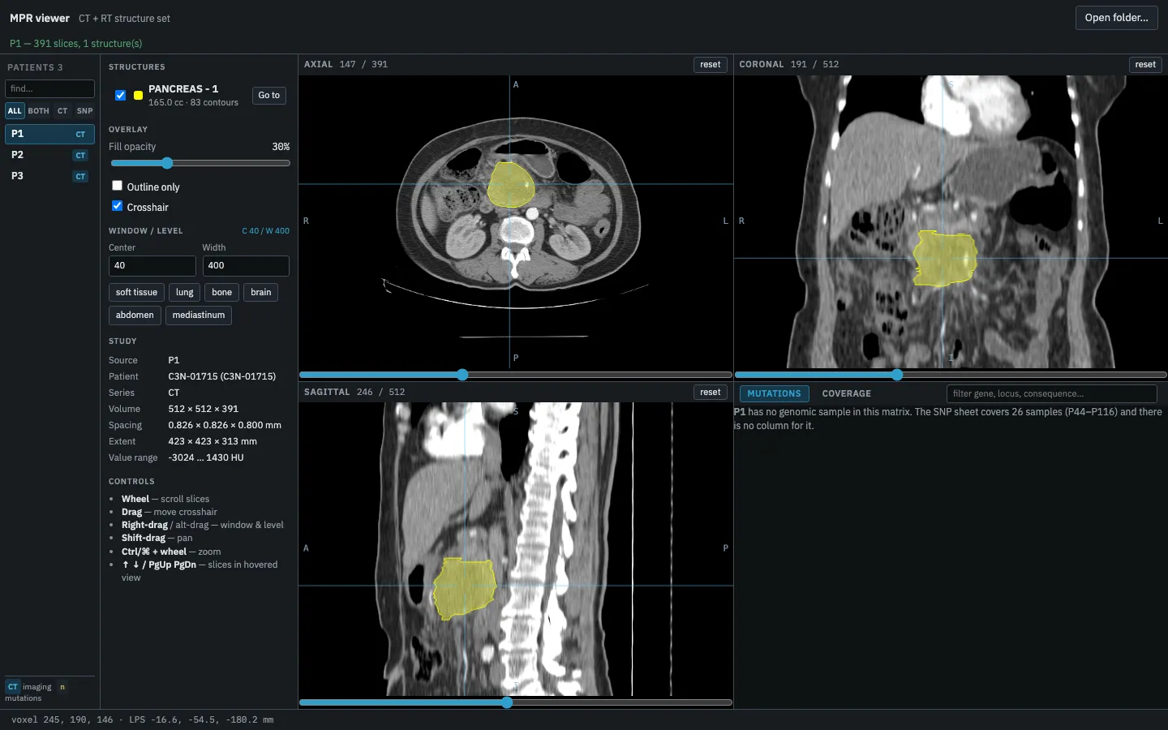The height and width of the screenshot is (730, 1168).
Task: Go to the PANCREAS structure
Action: (x=269, y=96)
